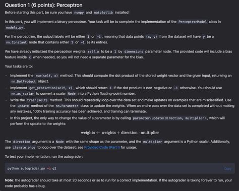Click the self.w code snippet

[93, 51]
